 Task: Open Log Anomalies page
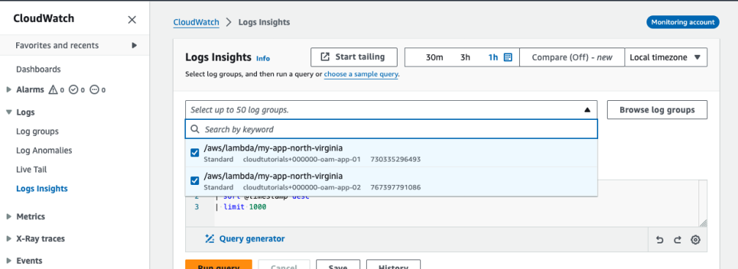44,151
